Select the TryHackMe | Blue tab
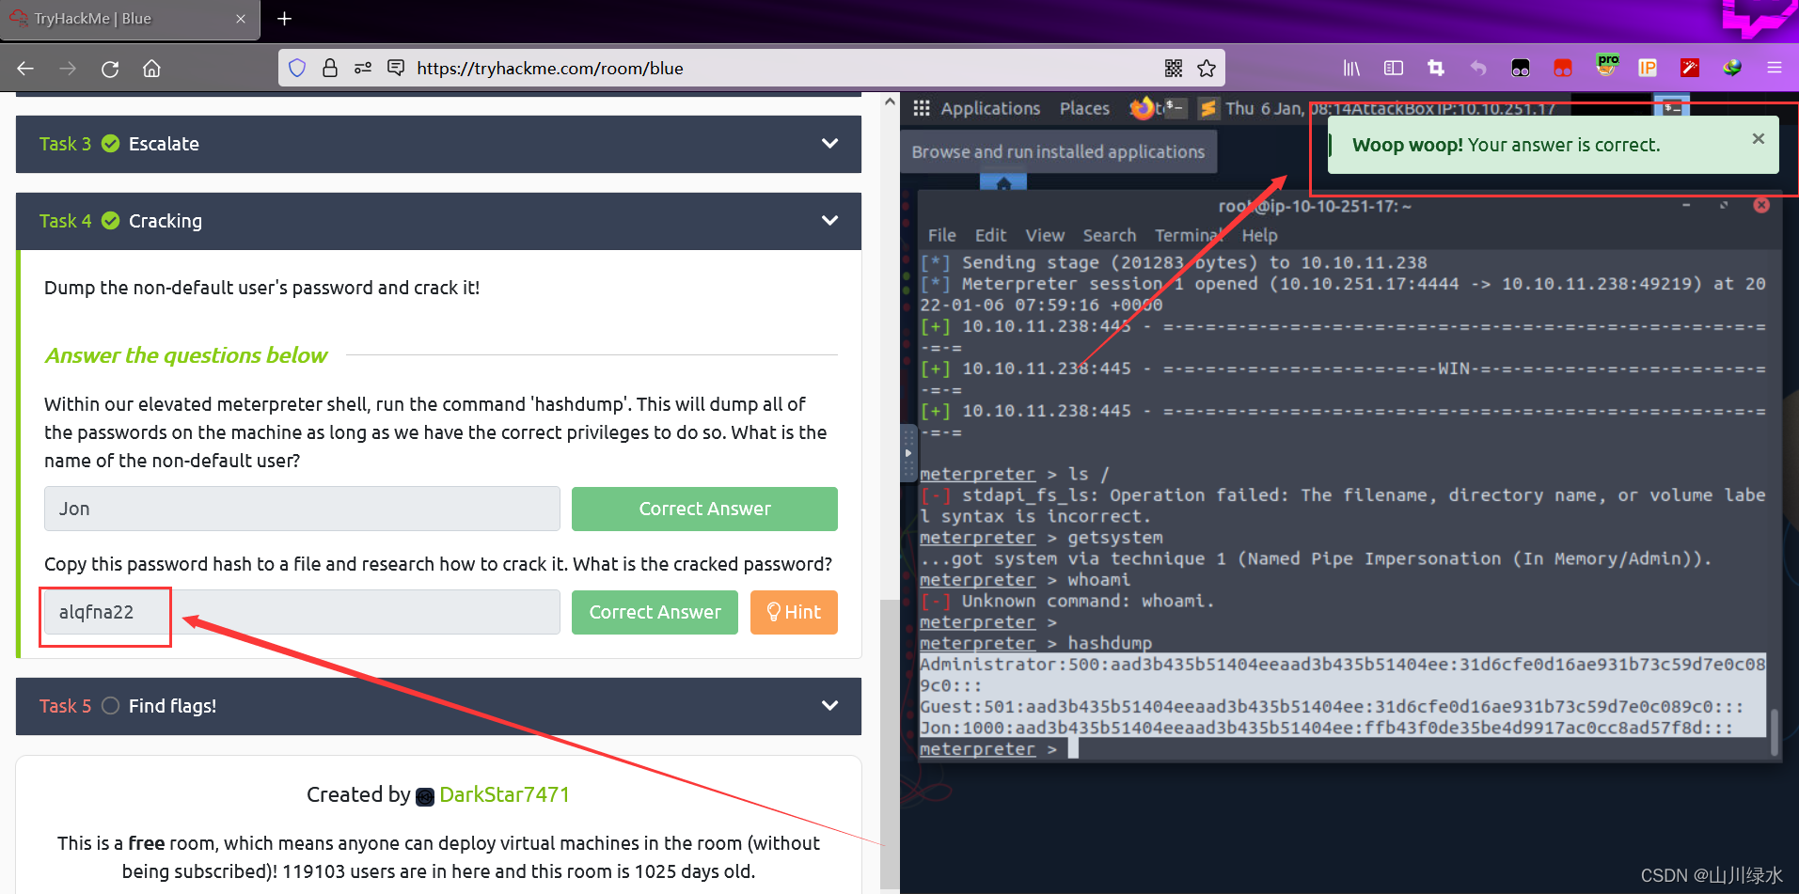 [130, 19]
